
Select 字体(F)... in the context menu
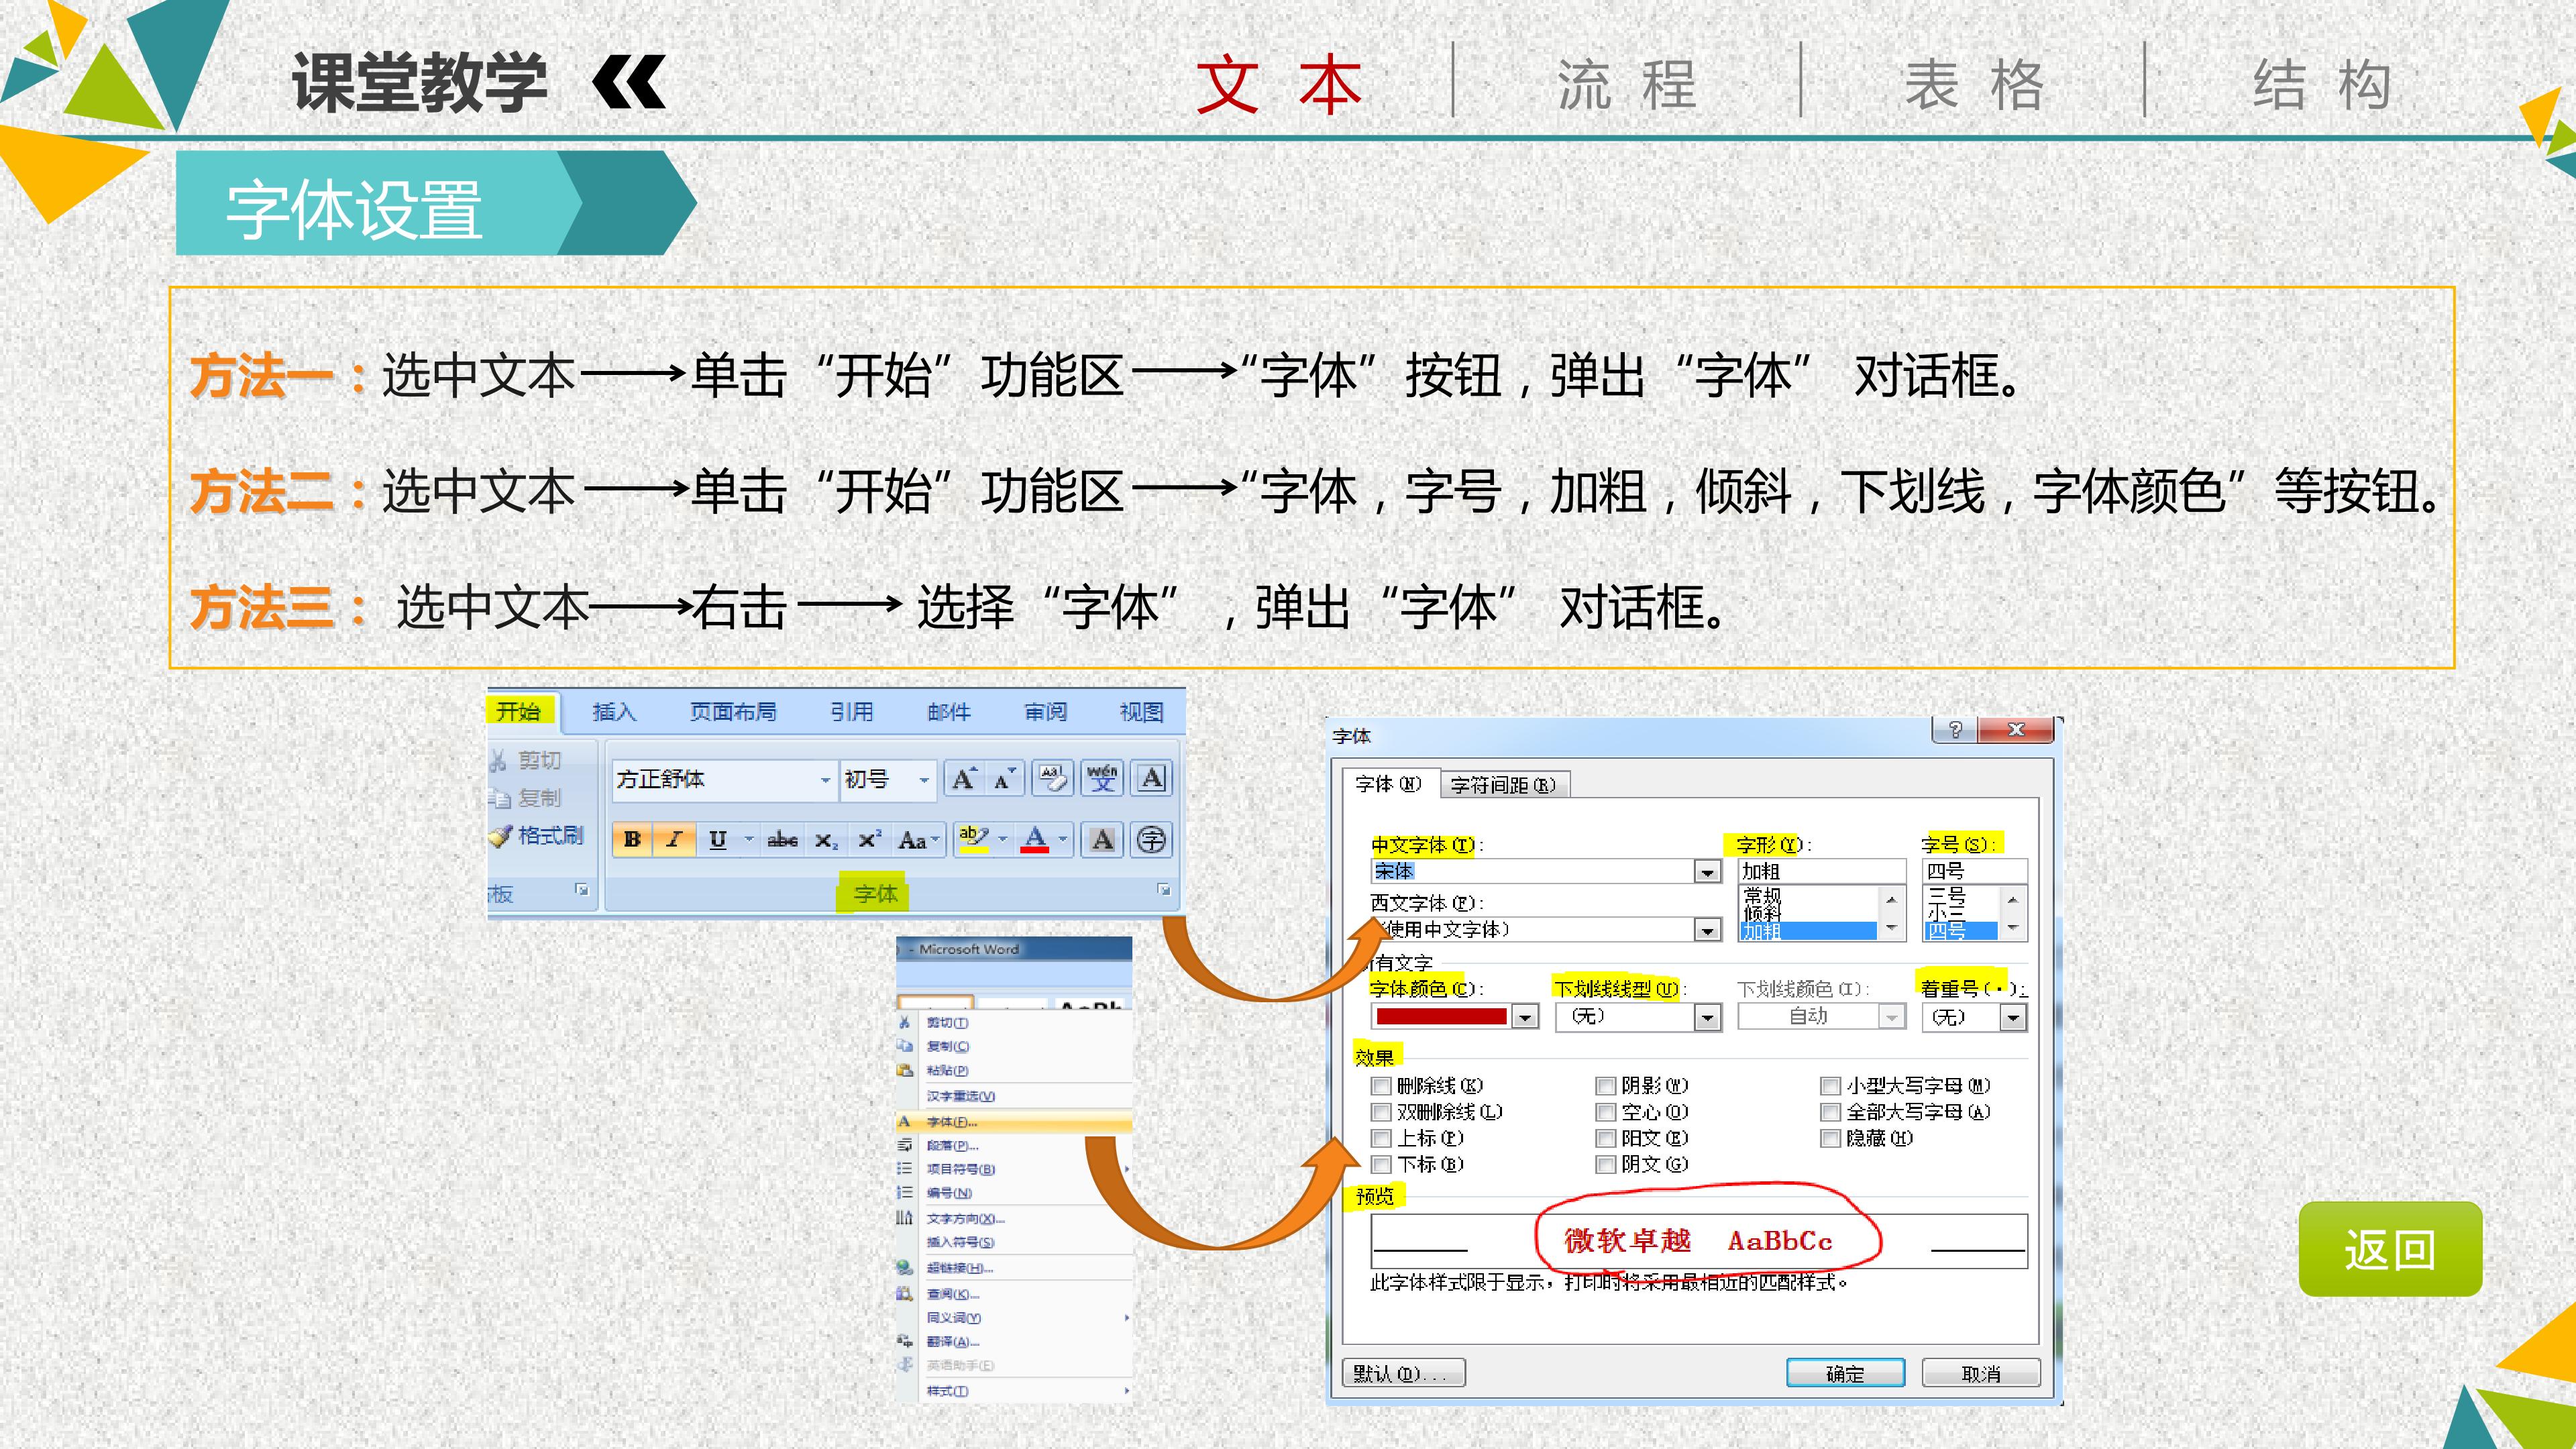coord(1014,1122)
